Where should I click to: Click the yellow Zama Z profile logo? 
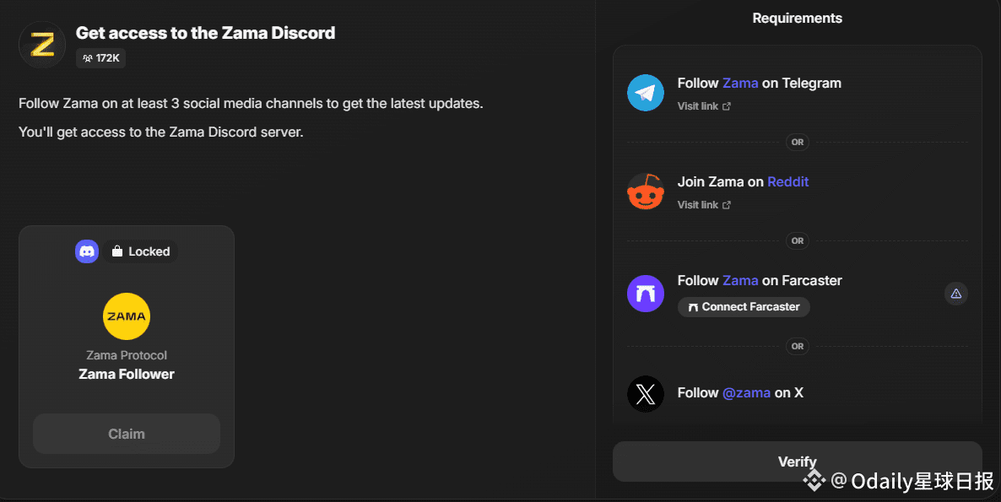[x=42, y=44]
